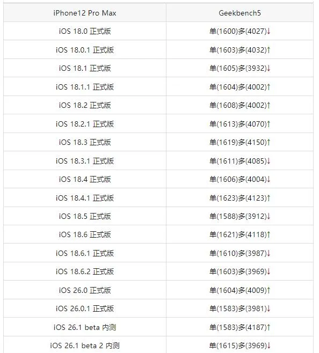The height and width of the screenshot is (353, 319).
Task: Click the iOS 18.2 正式版 cell
Action: pos(85,105)
